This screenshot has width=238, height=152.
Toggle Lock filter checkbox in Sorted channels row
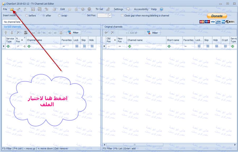pyautogui.click(x=77, y=46)
